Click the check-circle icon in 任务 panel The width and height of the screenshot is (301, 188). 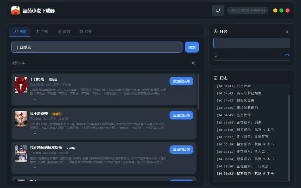[287, 32]
